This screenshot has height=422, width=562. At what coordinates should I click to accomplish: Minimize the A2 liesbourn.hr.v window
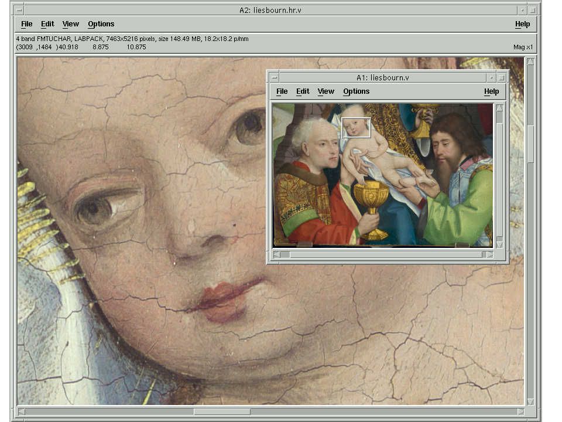[522, 11]
